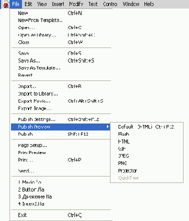This screenshot has height=221, width=189.
Task: Click the Flash application icon in the title corner
Action: point(6,4)
